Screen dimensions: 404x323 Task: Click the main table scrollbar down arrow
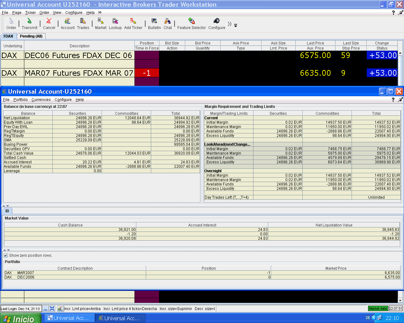pyautogui.click(x=400, y=301)
